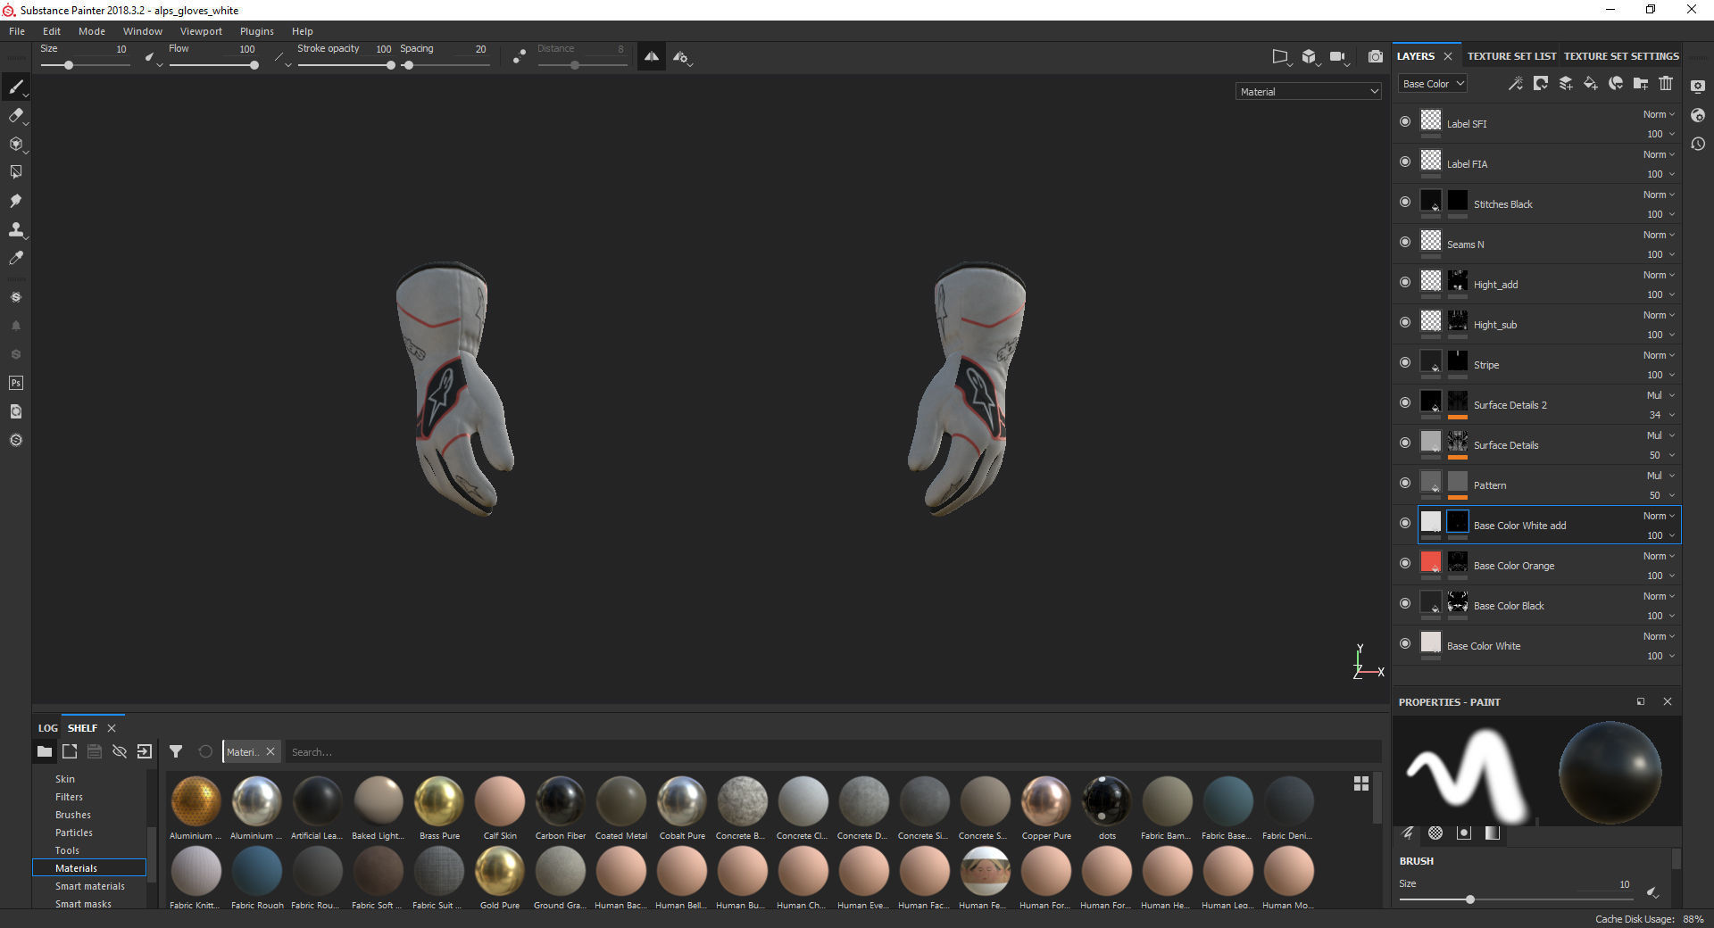Image resolution: width=1714 pixels, height=928 pixels.
Task: Open opacity dropdown of Surface Details layer
Action: tap(1660, 455)
